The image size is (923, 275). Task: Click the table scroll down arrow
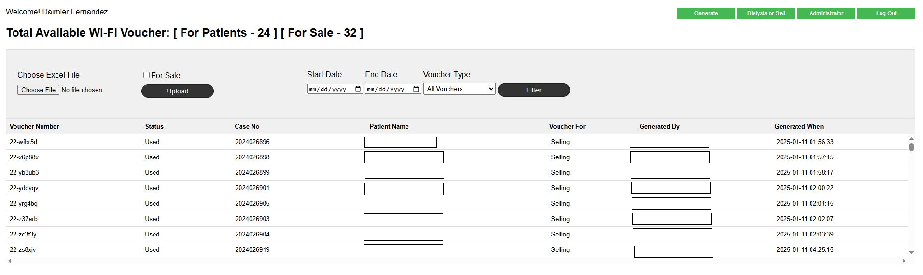click(911, 252)
